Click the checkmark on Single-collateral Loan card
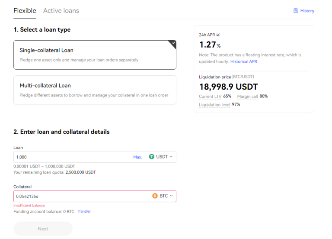 coord(173,43)
